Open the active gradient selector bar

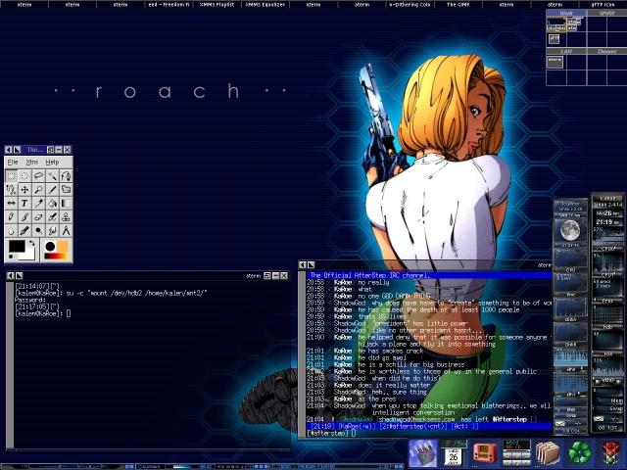tap(57, 256)
